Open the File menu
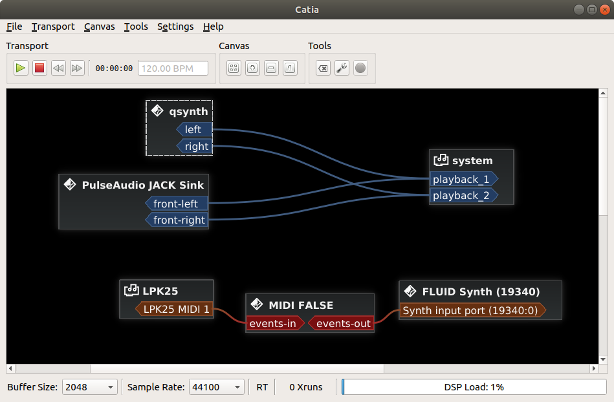Viewport: 614px width, 402px height. click(14, 26)
